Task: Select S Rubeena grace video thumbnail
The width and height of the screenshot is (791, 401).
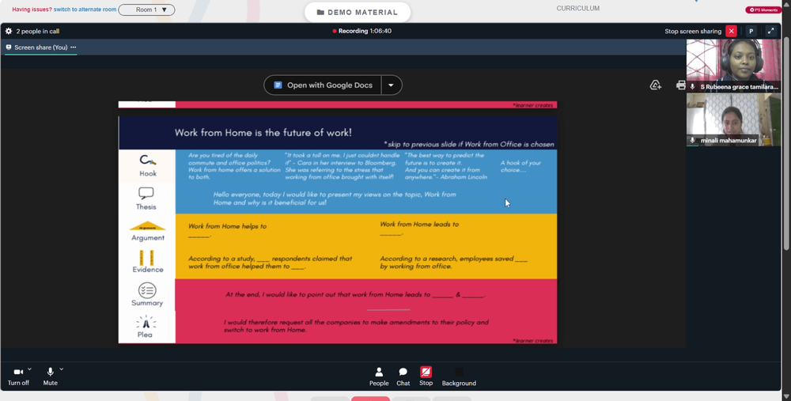Action: pyautogui.click(x=733, y=65)
